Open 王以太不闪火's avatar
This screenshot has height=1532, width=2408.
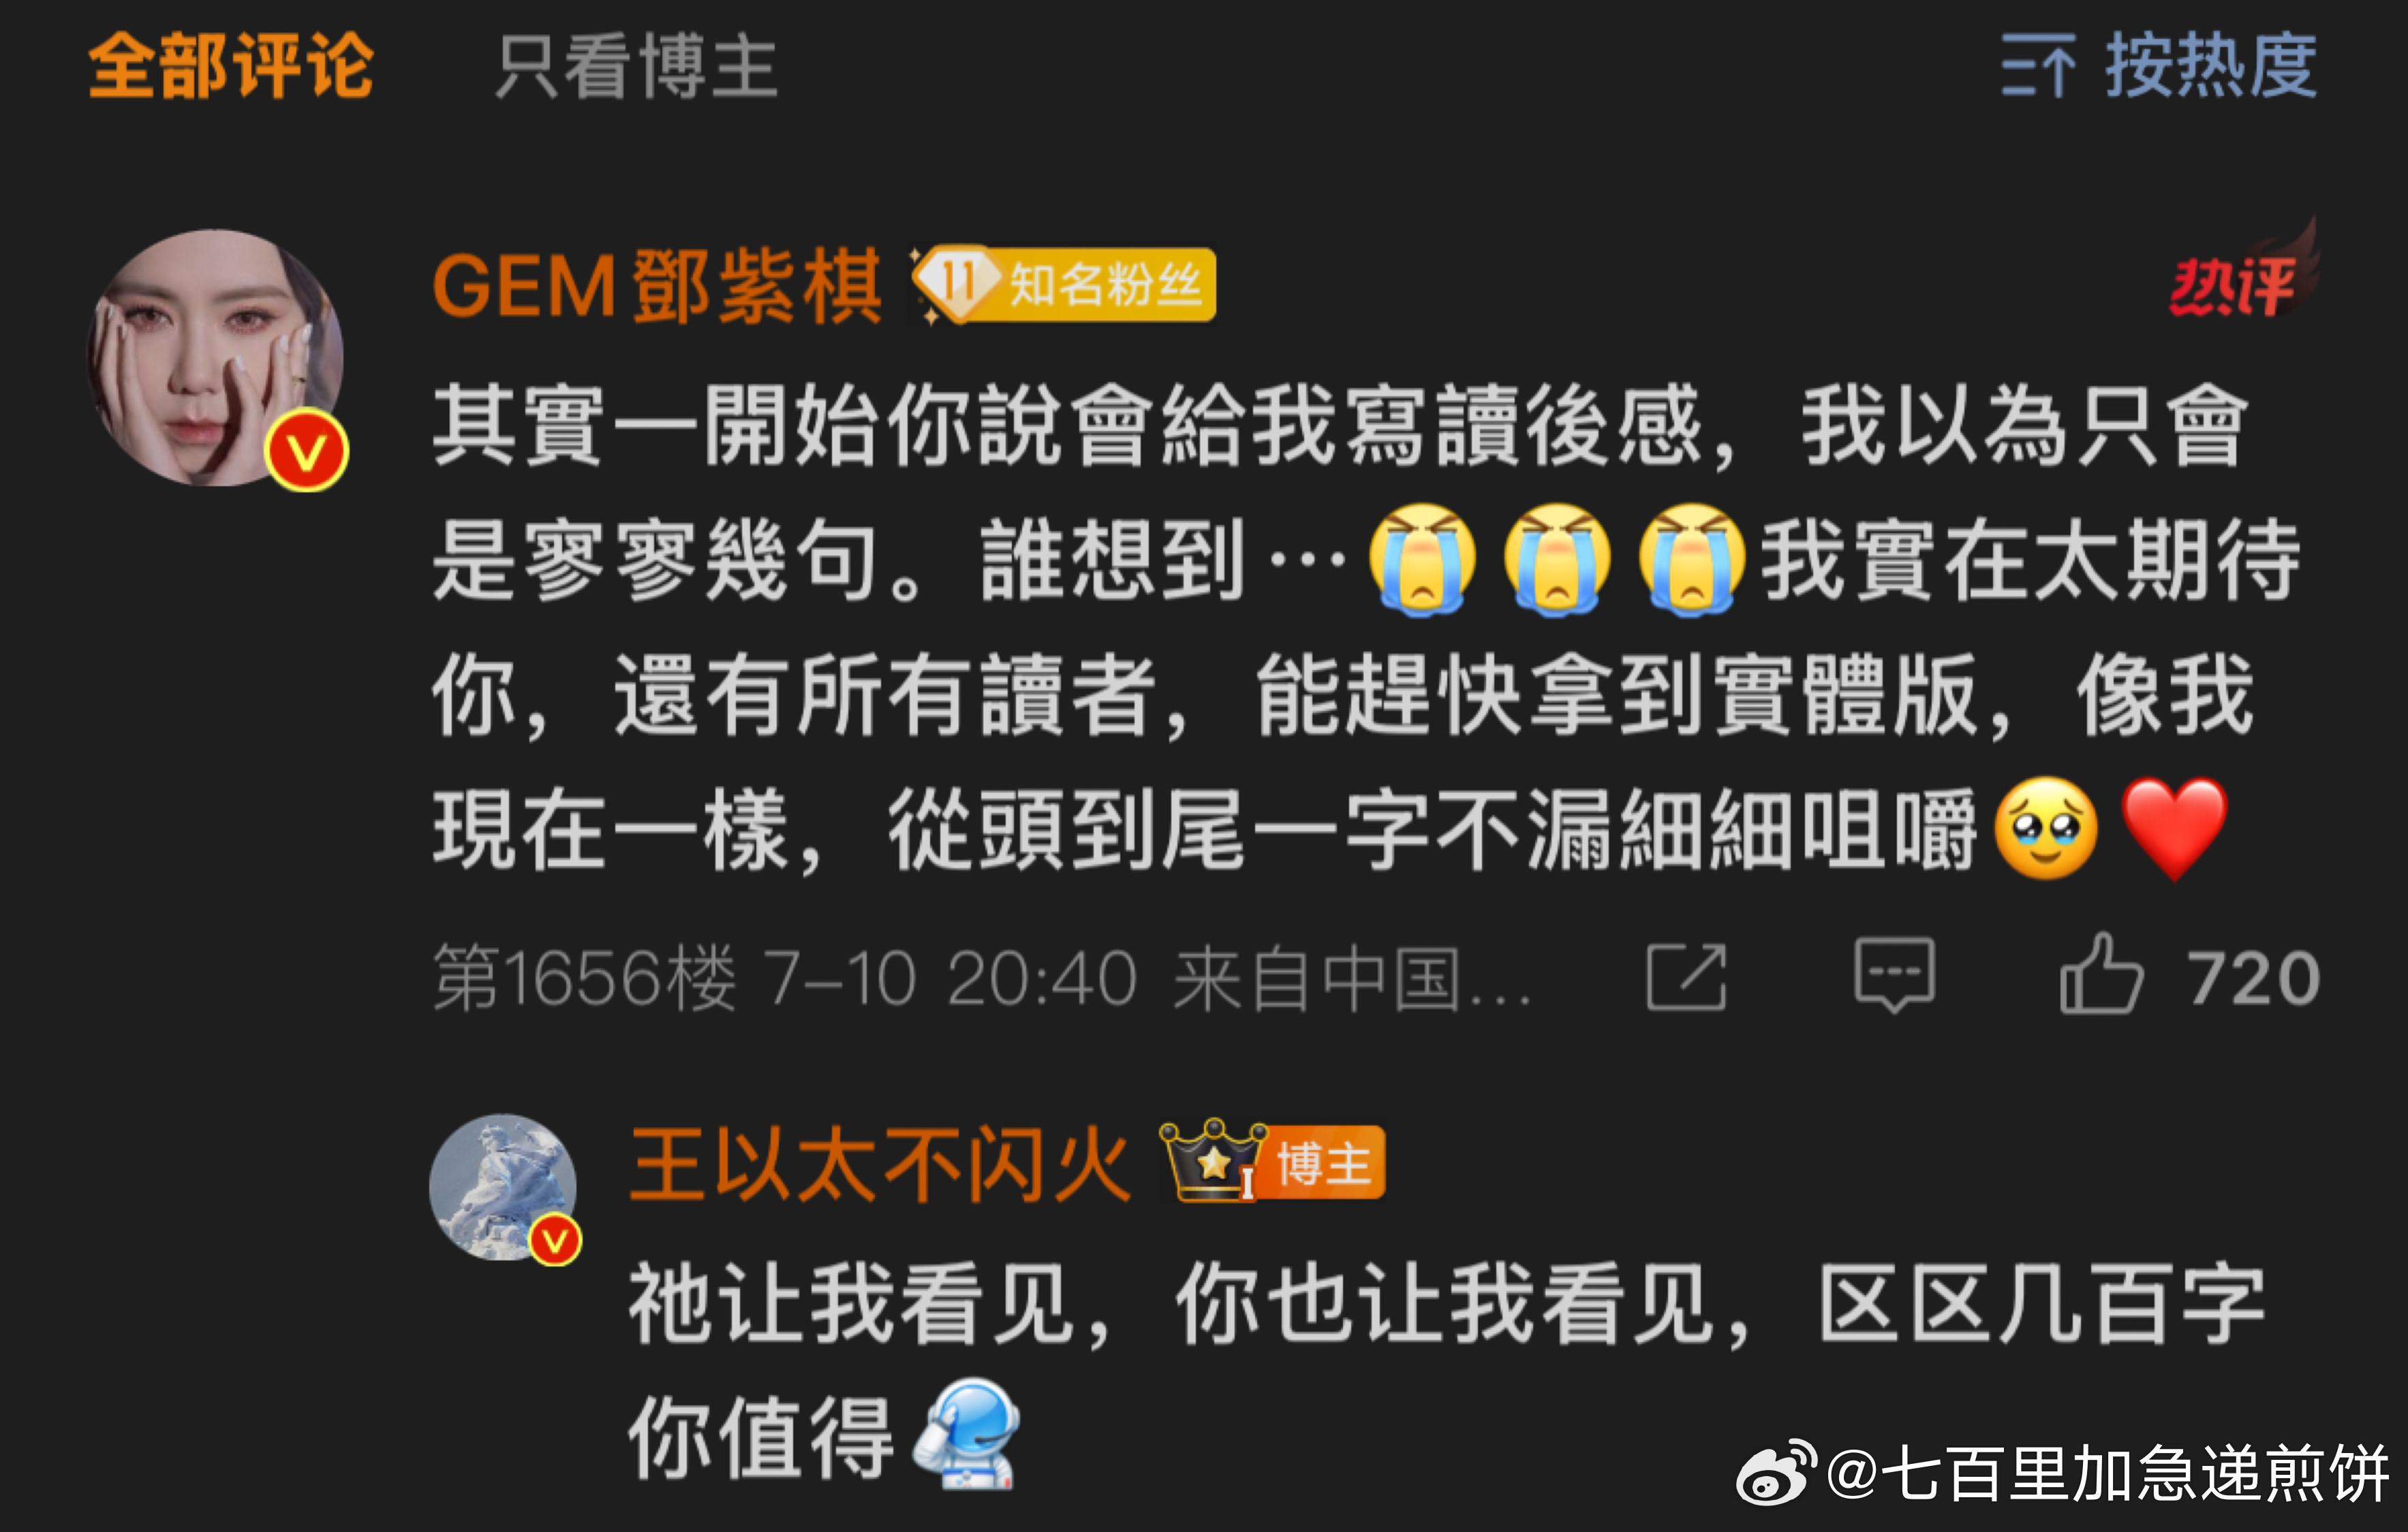[x=504, y=1187]
